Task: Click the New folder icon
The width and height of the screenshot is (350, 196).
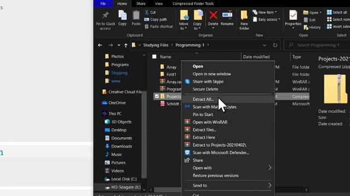Action: (244, 15)
